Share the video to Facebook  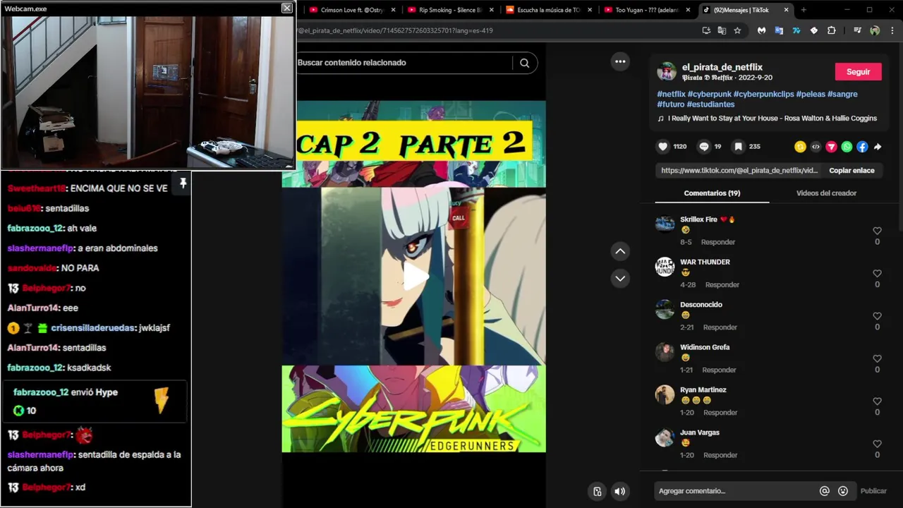coord(862,147)
